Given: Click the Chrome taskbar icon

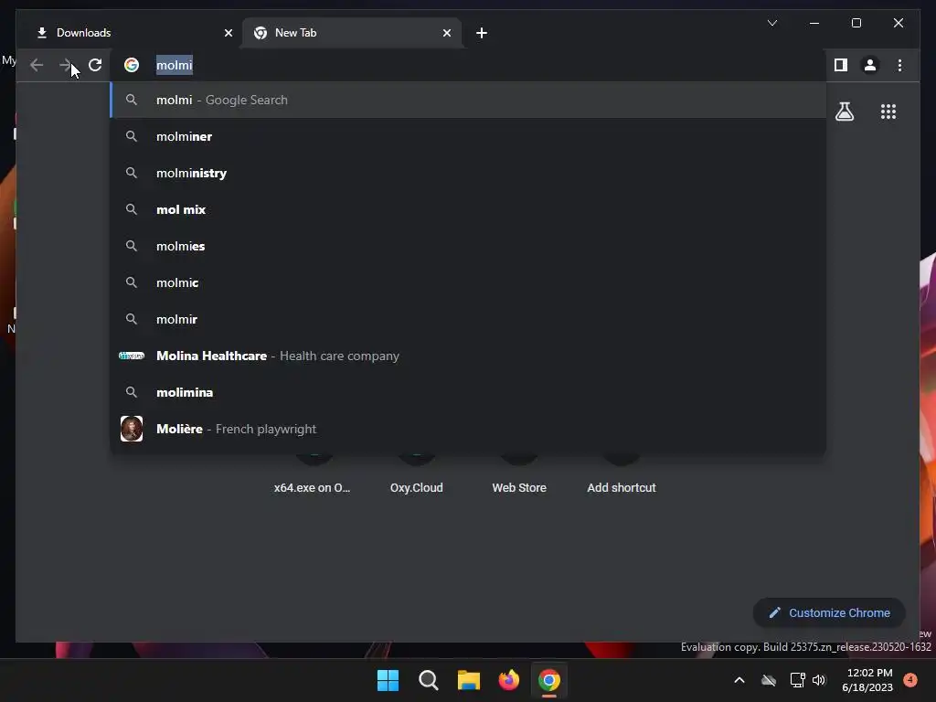Looking at the screenshot, I should [x=549, y=680].
